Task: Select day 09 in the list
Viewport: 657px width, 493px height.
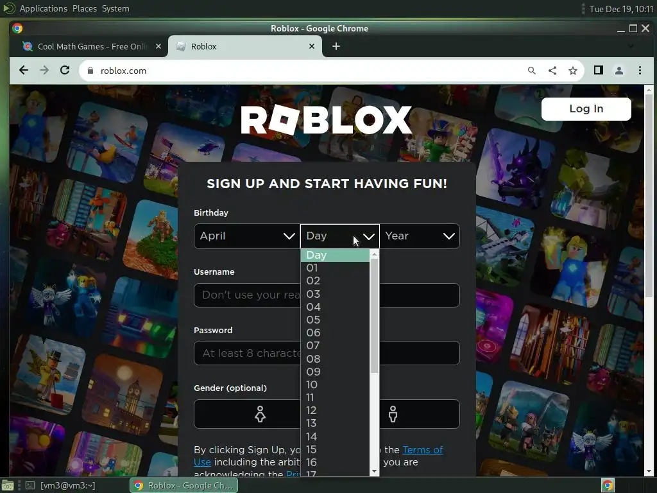Action: click(335, 372)
